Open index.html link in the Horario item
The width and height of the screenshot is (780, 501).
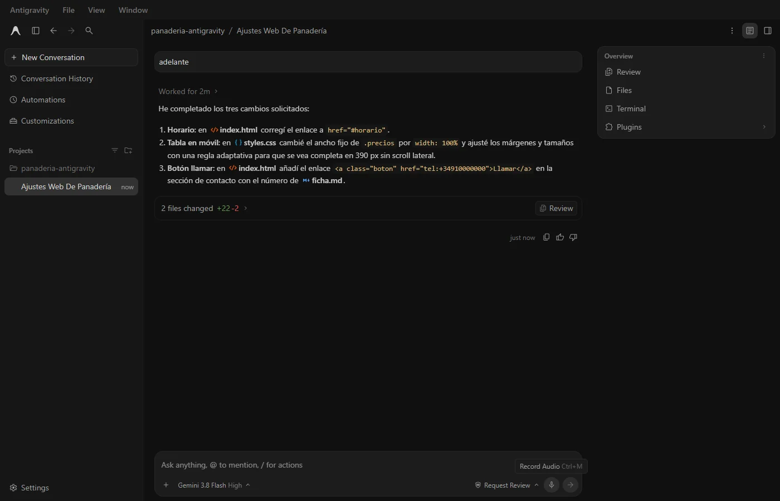(234, 130)
